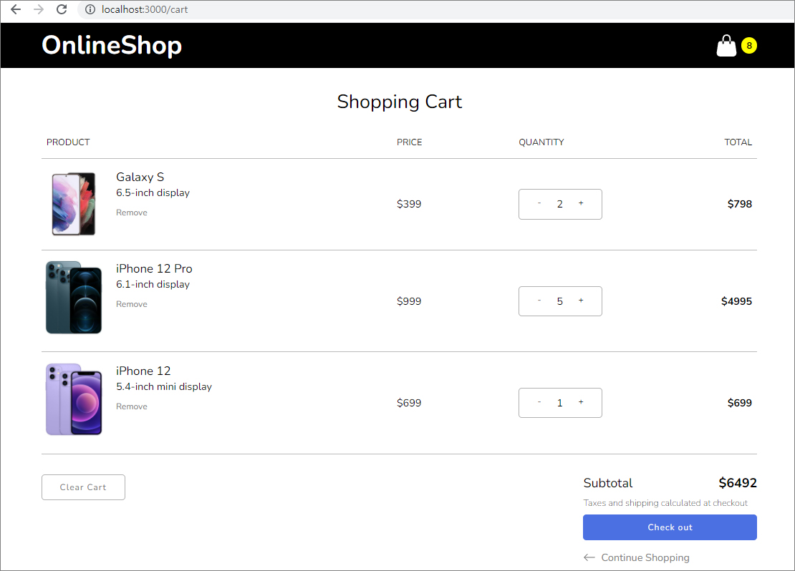The height and width of the screenshot is (571, 795).
Task: Decrease iPhone 12 quantity with minus
Action: [539, 402]
